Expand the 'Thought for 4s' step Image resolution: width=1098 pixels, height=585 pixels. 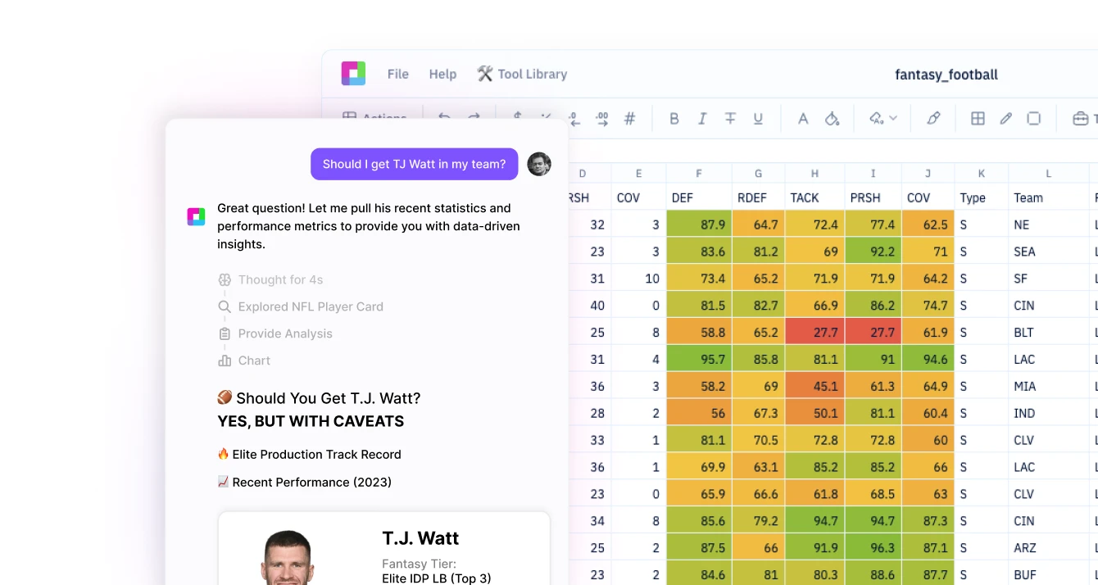[280, 280]
